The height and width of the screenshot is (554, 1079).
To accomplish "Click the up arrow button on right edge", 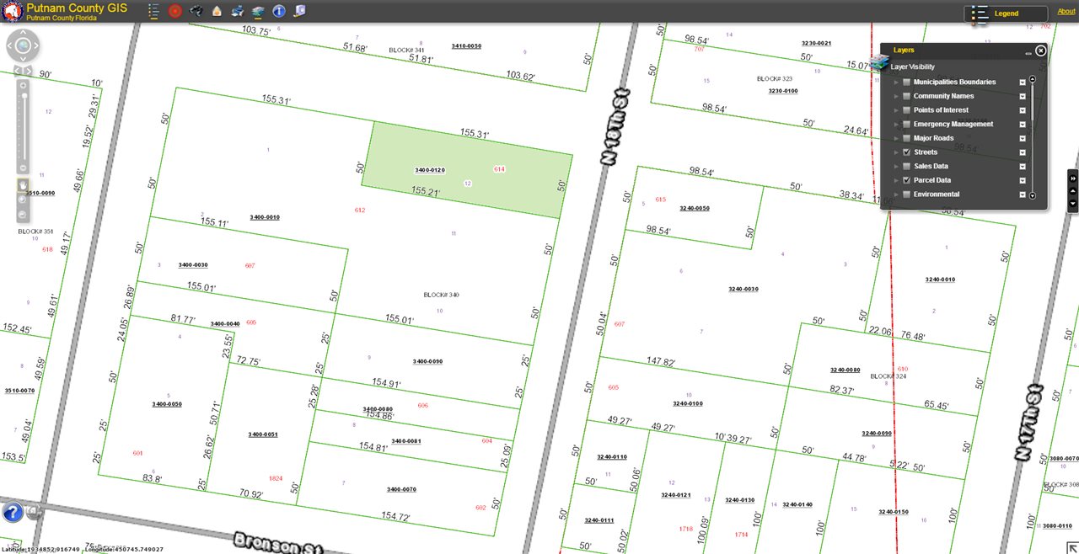I will (1073, 191).
